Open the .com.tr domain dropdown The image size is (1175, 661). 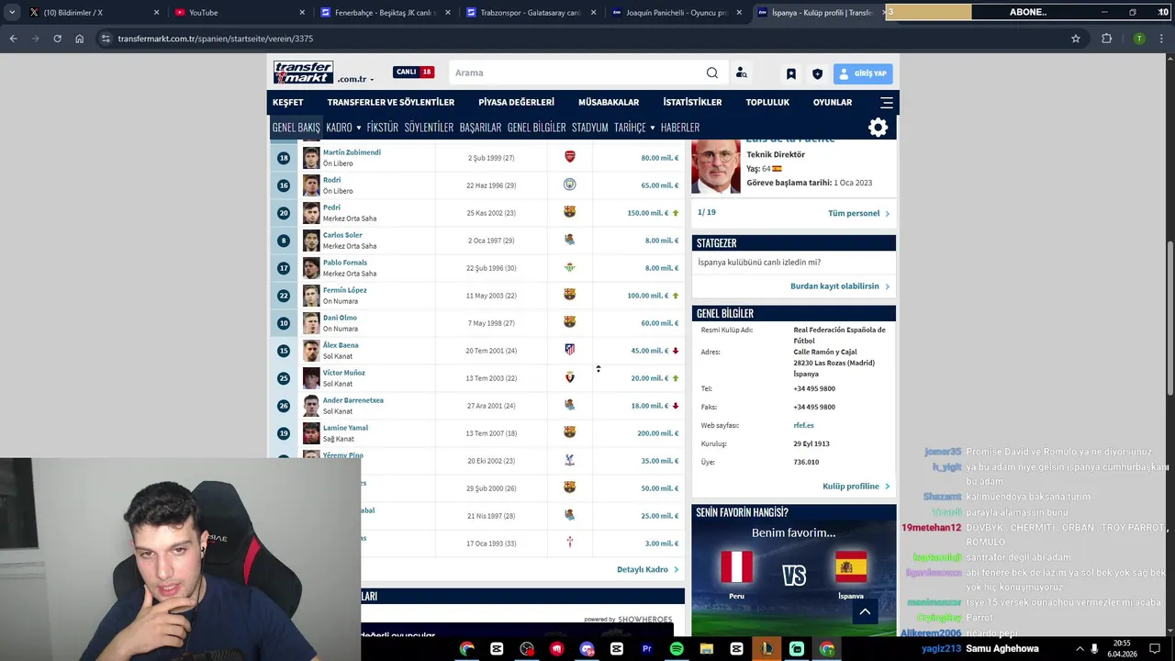355,79
